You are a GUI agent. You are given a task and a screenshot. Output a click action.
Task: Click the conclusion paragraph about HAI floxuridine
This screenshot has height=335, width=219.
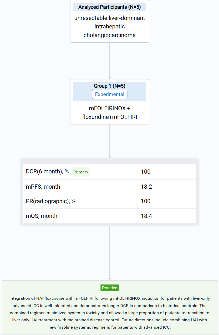click(x=109, y=313)
